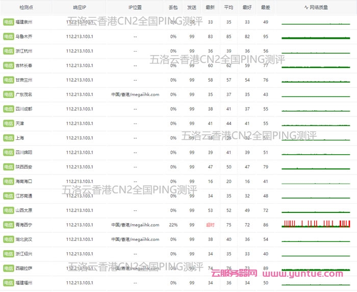This screenshot has height=292, width=357.
Task: Click the 平均 column header
Action: coord(229,8)
